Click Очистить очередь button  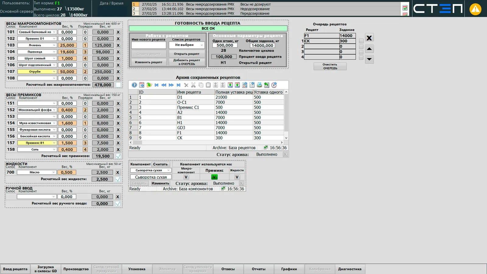point(330,66)
